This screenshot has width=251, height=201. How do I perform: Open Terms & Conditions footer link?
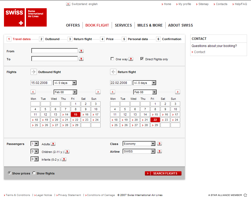(17, 195)
